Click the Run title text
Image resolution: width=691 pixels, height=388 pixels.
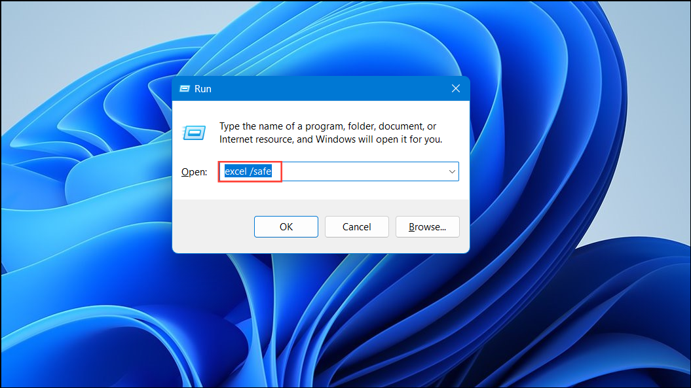(203, 88)
